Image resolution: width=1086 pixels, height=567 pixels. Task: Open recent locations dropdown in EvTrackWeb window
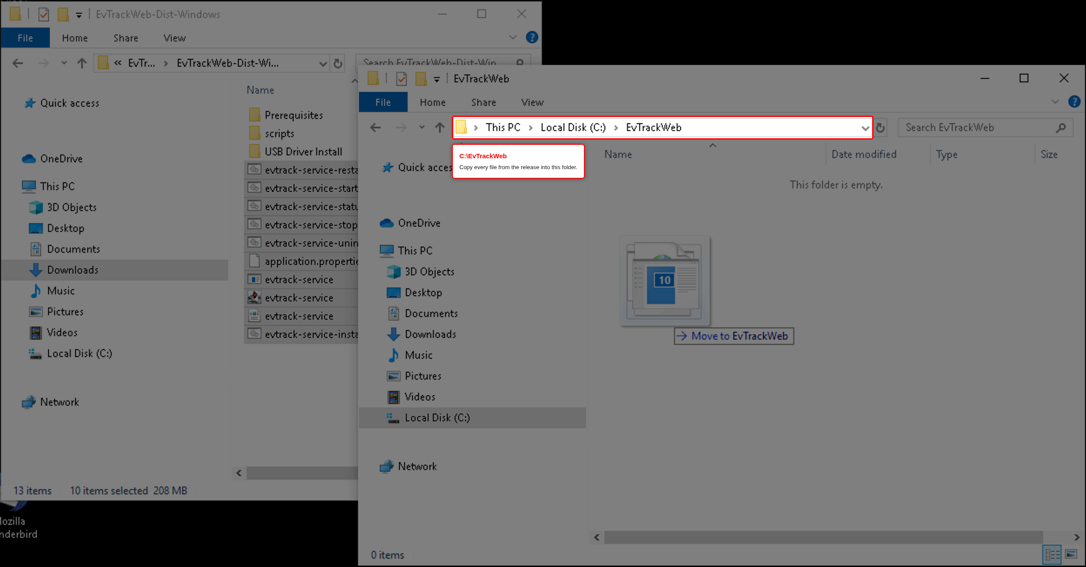pos(422,127)
